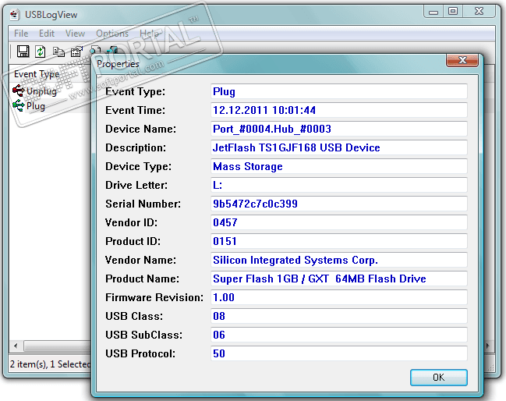Click the status bar text "2 item(s), 1 Selected"
The width and height of the screenshot is (506, 401).
point(51,364)
